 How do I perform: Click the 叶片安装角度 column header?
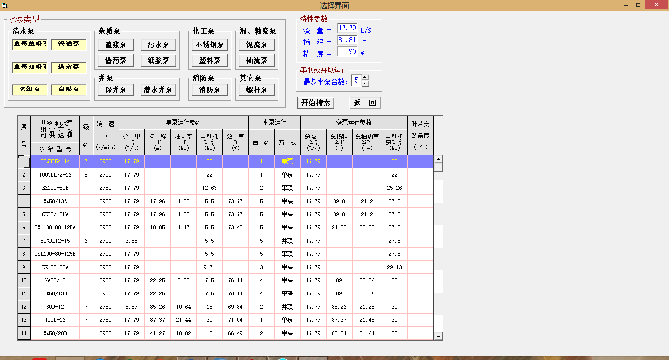click(420, 135)
